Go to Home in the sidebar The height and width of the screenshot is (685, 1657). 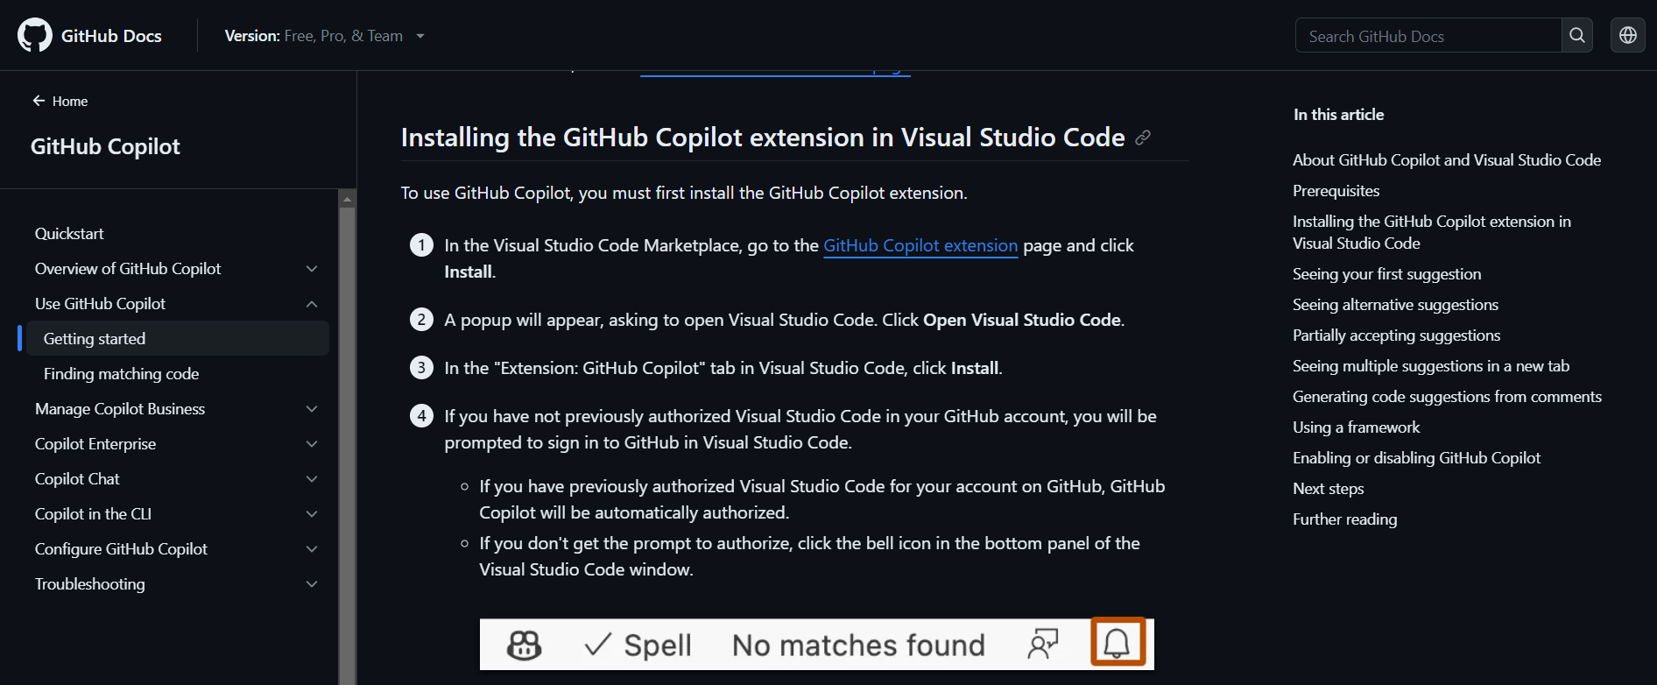click(x=70, y=101)
